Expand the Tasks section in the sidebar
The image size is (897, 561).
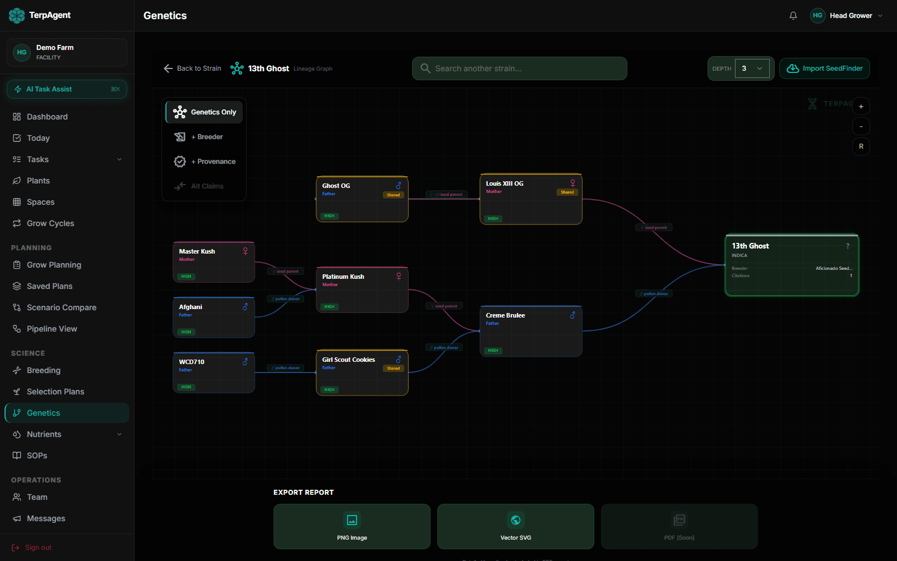point(67,159)
